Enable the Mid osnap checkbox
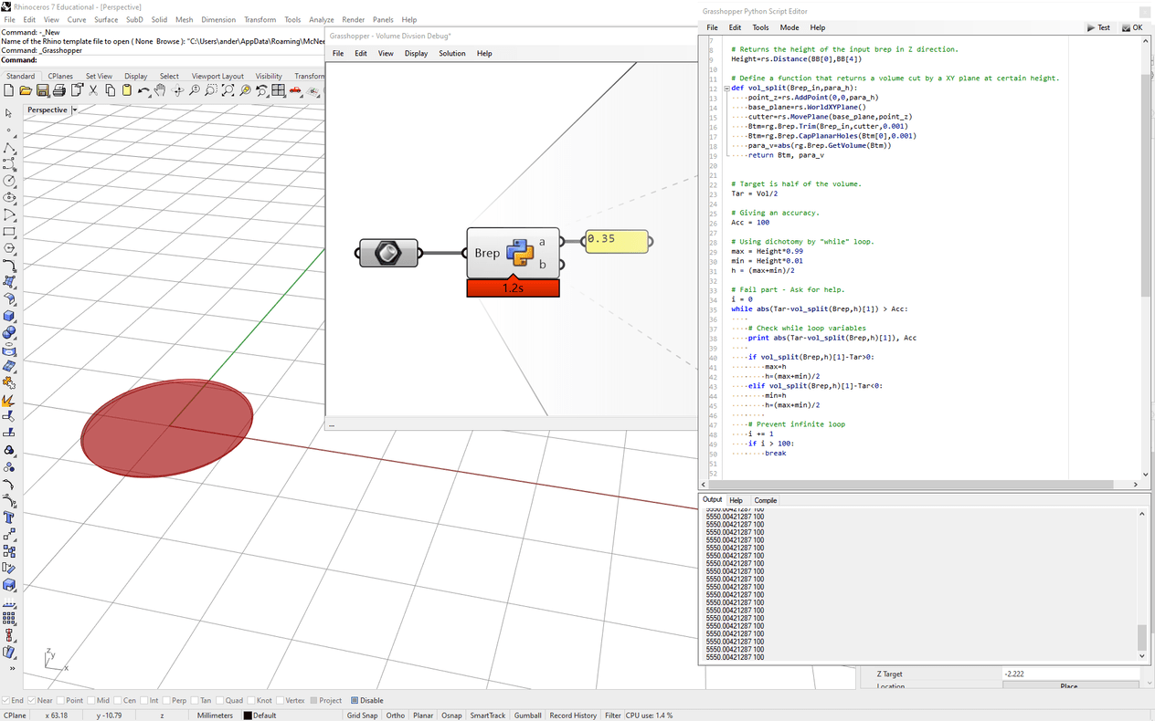 [x=91, y=701]
